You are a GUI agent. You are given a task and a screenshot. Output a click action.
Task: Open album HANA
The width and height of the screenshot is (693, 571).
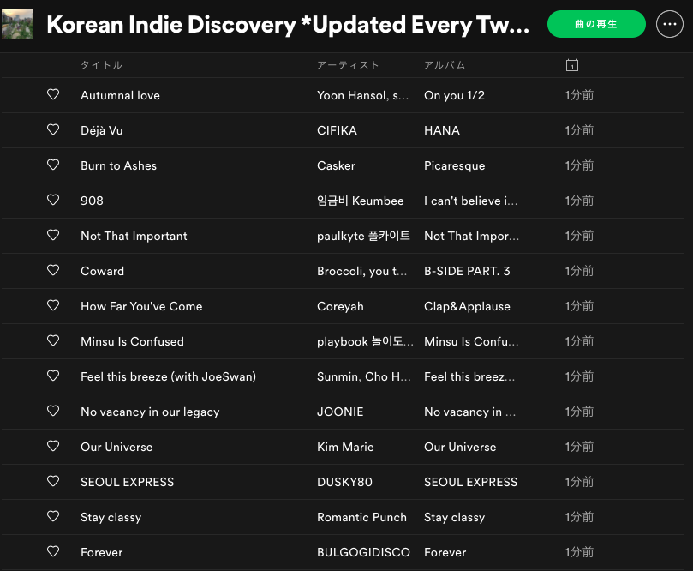click(442, 130)
